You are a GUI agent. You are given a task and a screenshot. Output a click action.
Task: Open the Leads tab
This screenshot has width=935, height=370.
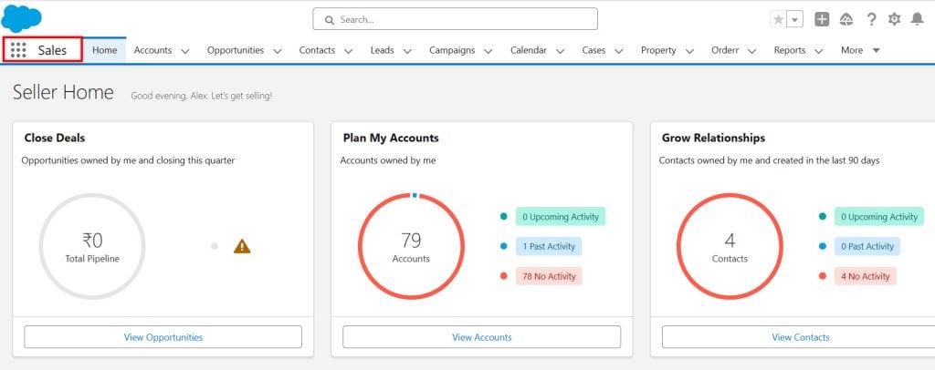383,50
